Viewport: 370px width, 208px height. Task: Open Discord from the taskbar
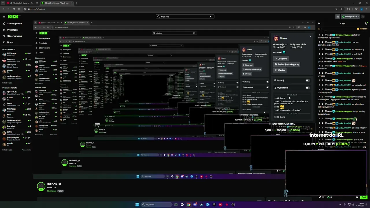click(x=195, y=205)
